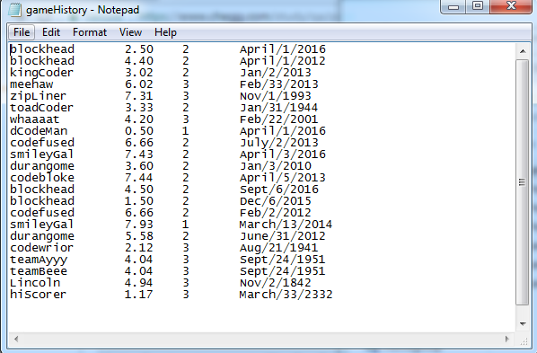Click the name kingCoder
Viewport: 537px width, 353px height.
point(41,73)
